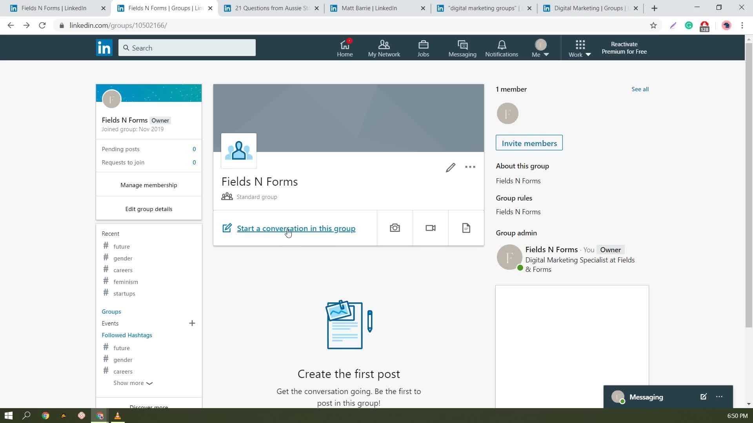Screen dimensions: 753x423
Task: Open the Notifications bell icon
Action: click(x=501, y=48)
